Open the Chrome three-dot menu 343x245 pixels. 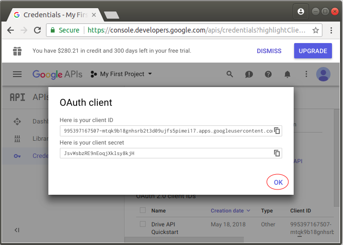tap(331, 30)
